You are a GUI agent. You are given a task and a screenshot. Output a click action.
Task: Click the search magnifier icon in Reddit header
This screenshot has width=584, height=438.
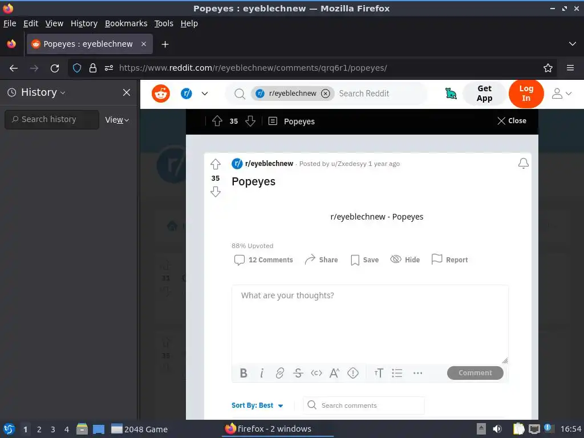240,94
